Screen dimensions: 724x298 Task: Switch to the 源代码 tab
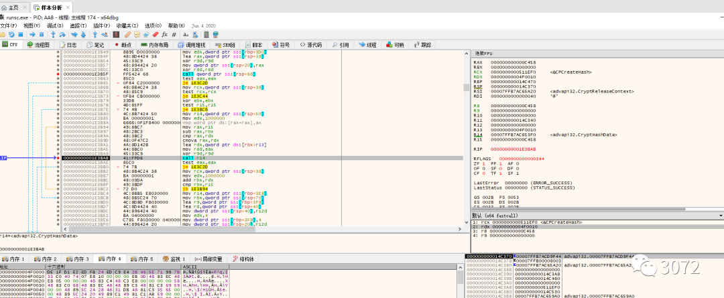pos(311,45)
